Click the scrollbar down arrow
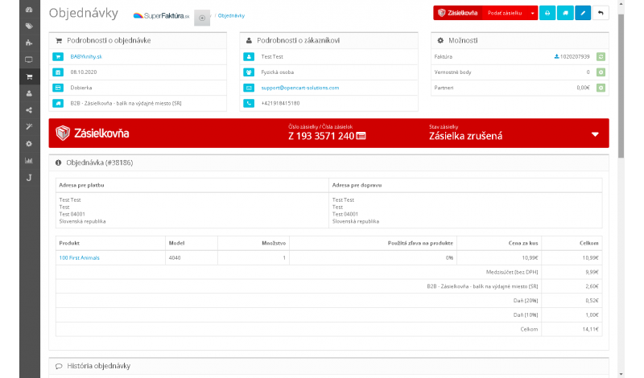 tap(621, 374)
